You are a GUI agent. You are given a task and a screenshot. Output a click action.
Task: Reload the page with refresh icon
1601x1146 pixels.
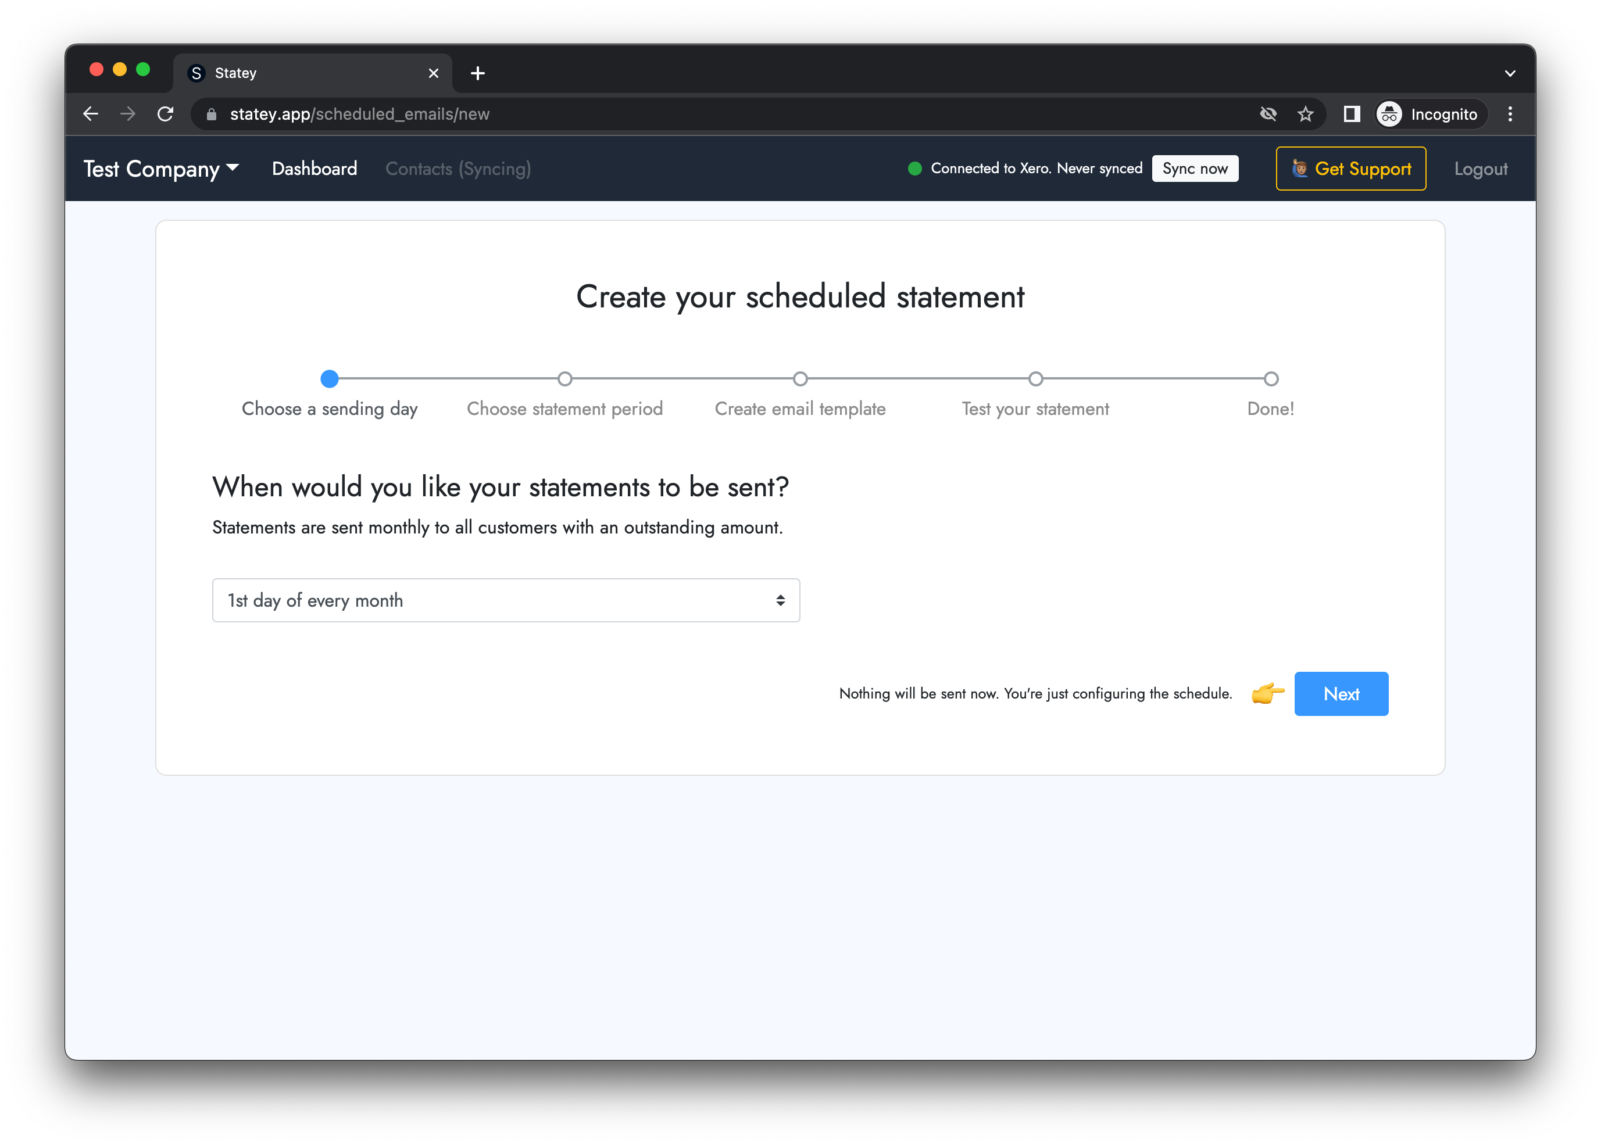(x=165, y=114)
